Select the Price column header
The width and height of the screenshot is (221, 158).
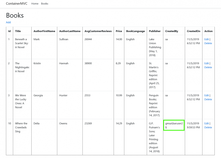tap(119, 31)
